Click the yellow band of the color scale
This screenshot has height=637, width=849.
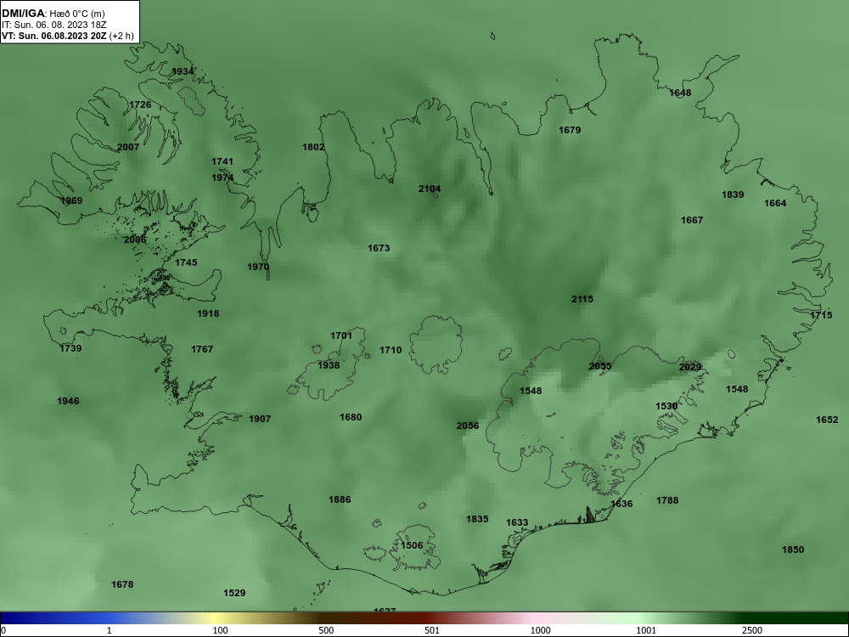click(x=216, y=618)
